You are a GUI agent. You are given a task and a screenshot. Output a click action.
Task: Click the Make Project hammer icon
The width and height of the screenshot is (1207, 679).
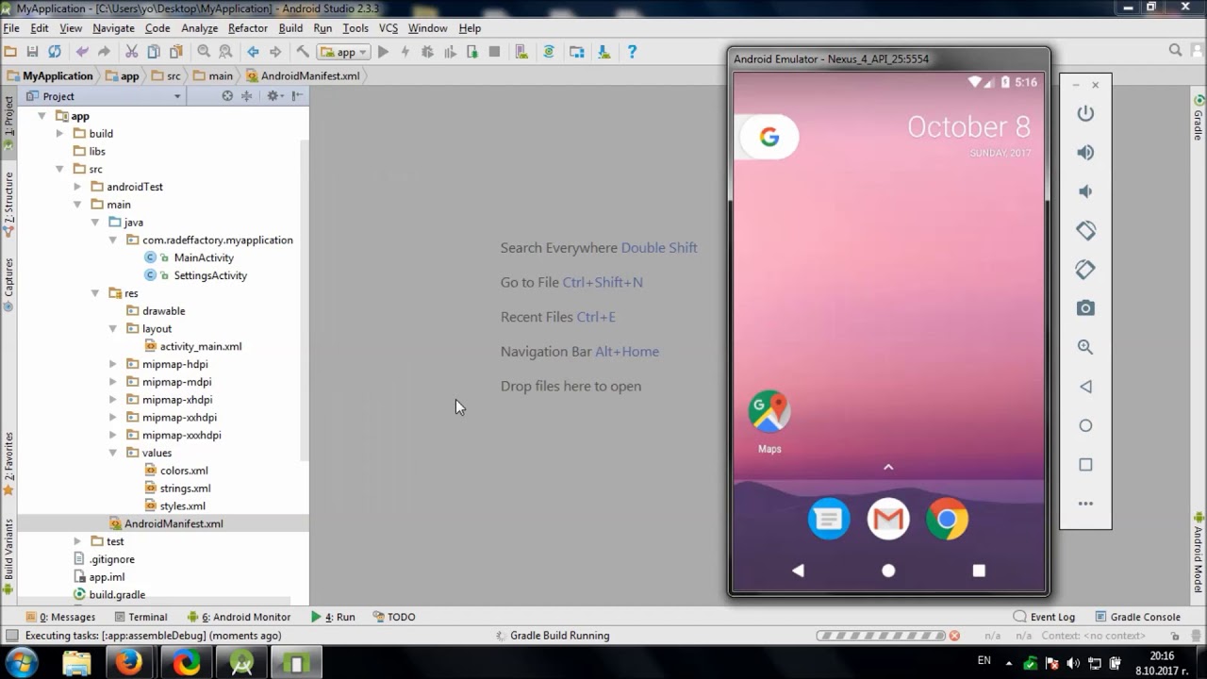(303, 52)
